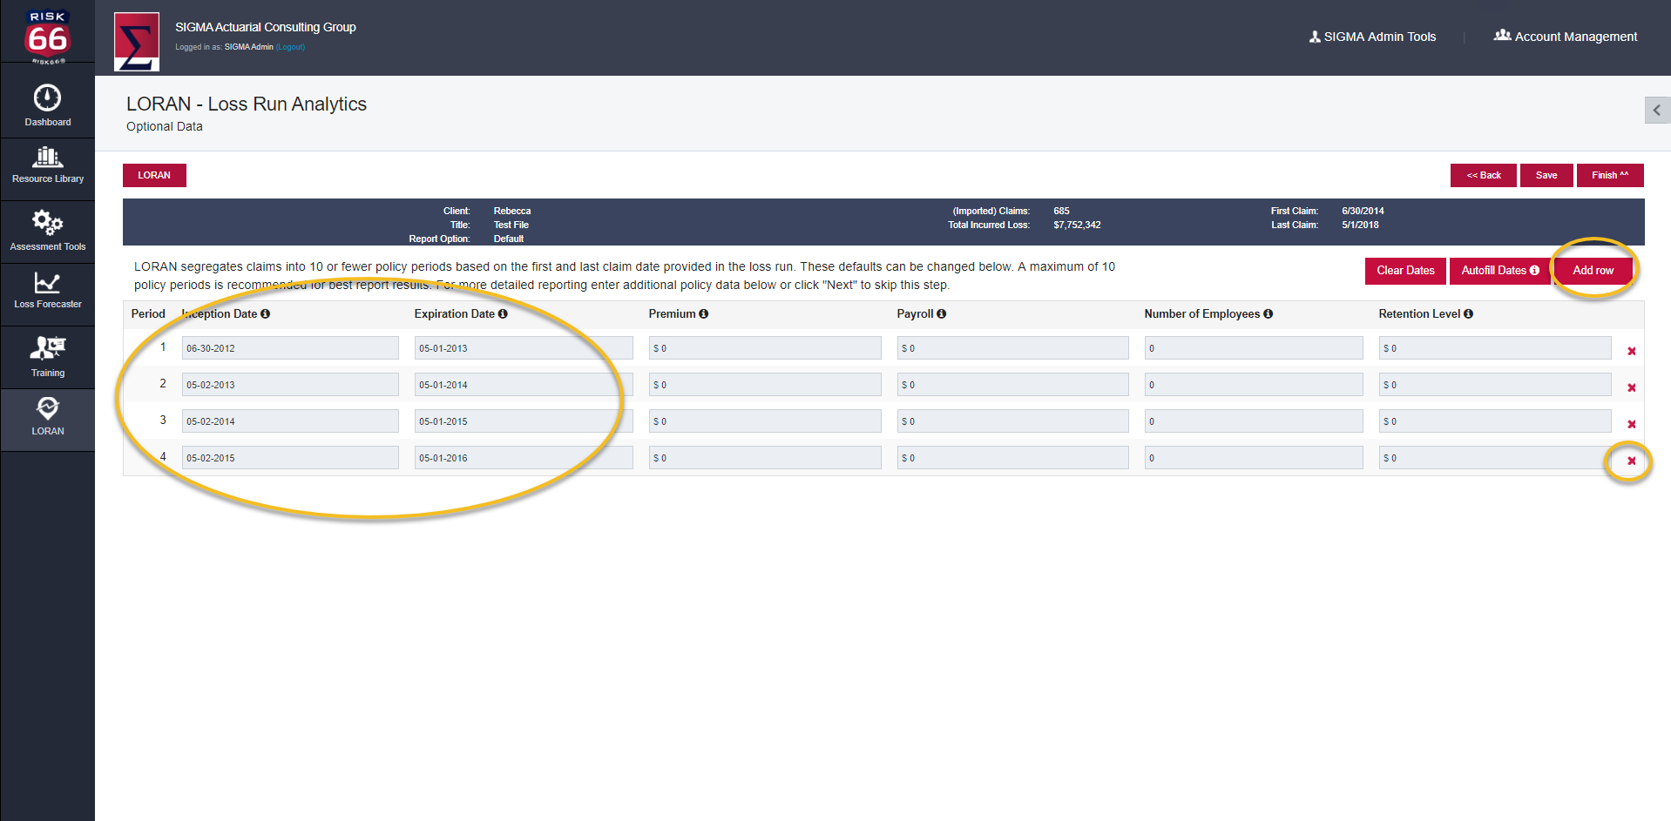Viewport: 1671px width, 821px height.
Task: Edit inception date 05-02-2014
Action: coord(290,421)
